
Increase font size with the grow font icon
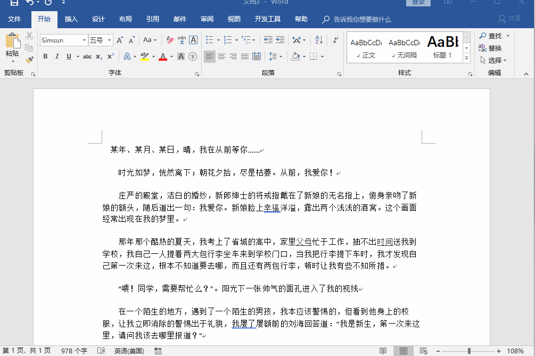click(120, 40)
